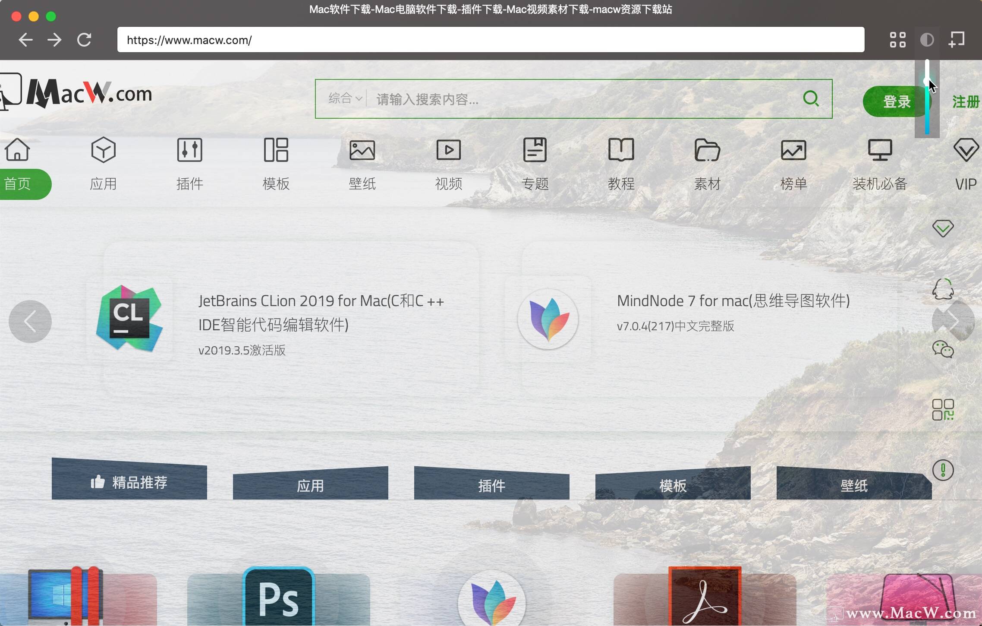Click the QQ penguin icon in sidebar
This screenshot has width=982, height=626.
point(943,289)
